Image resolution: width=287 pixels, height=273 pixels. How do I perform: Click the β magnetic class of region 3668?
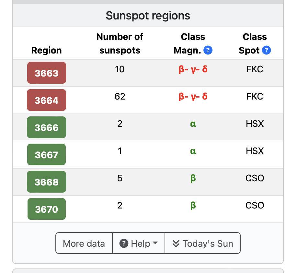pos(193,178)
